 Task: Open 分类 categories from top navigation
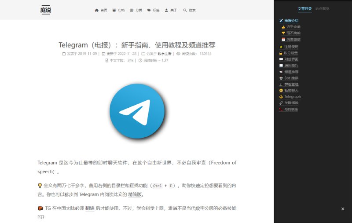[136, 10]
